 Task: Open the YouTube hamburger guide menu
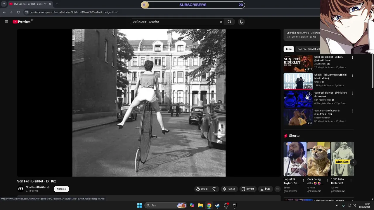click(6, 22)
